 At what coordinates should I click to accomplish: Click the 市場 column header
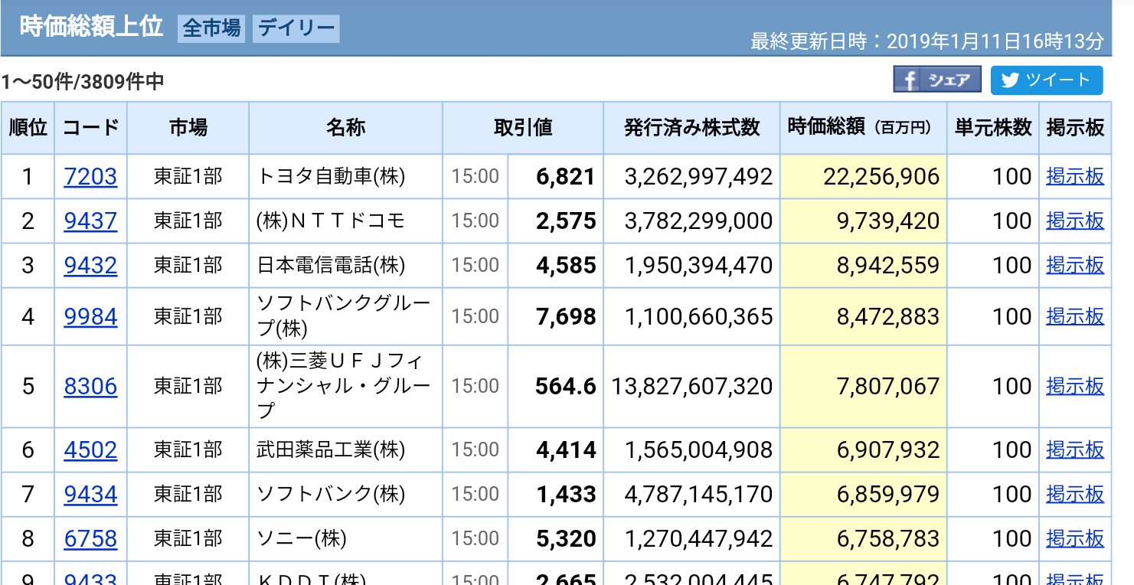188,127
